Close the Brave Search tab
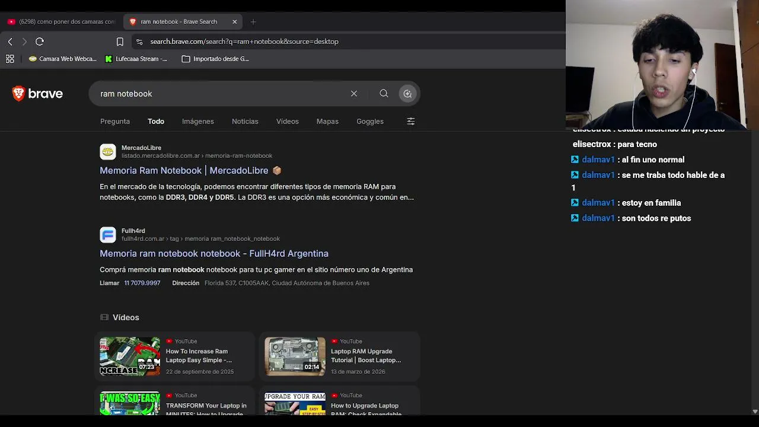Screen dimensions: 759x427 [x=235, y=22]
